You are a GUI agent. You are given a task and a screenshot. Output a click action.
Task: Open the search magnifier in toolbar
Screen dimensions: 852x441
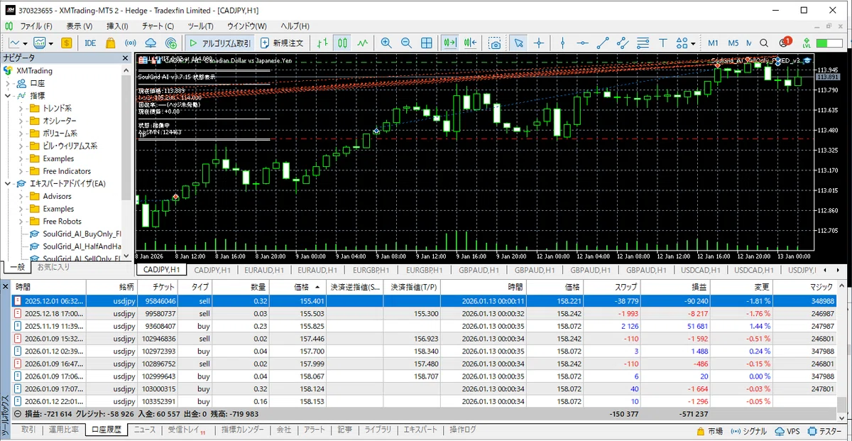click(764, 43)
